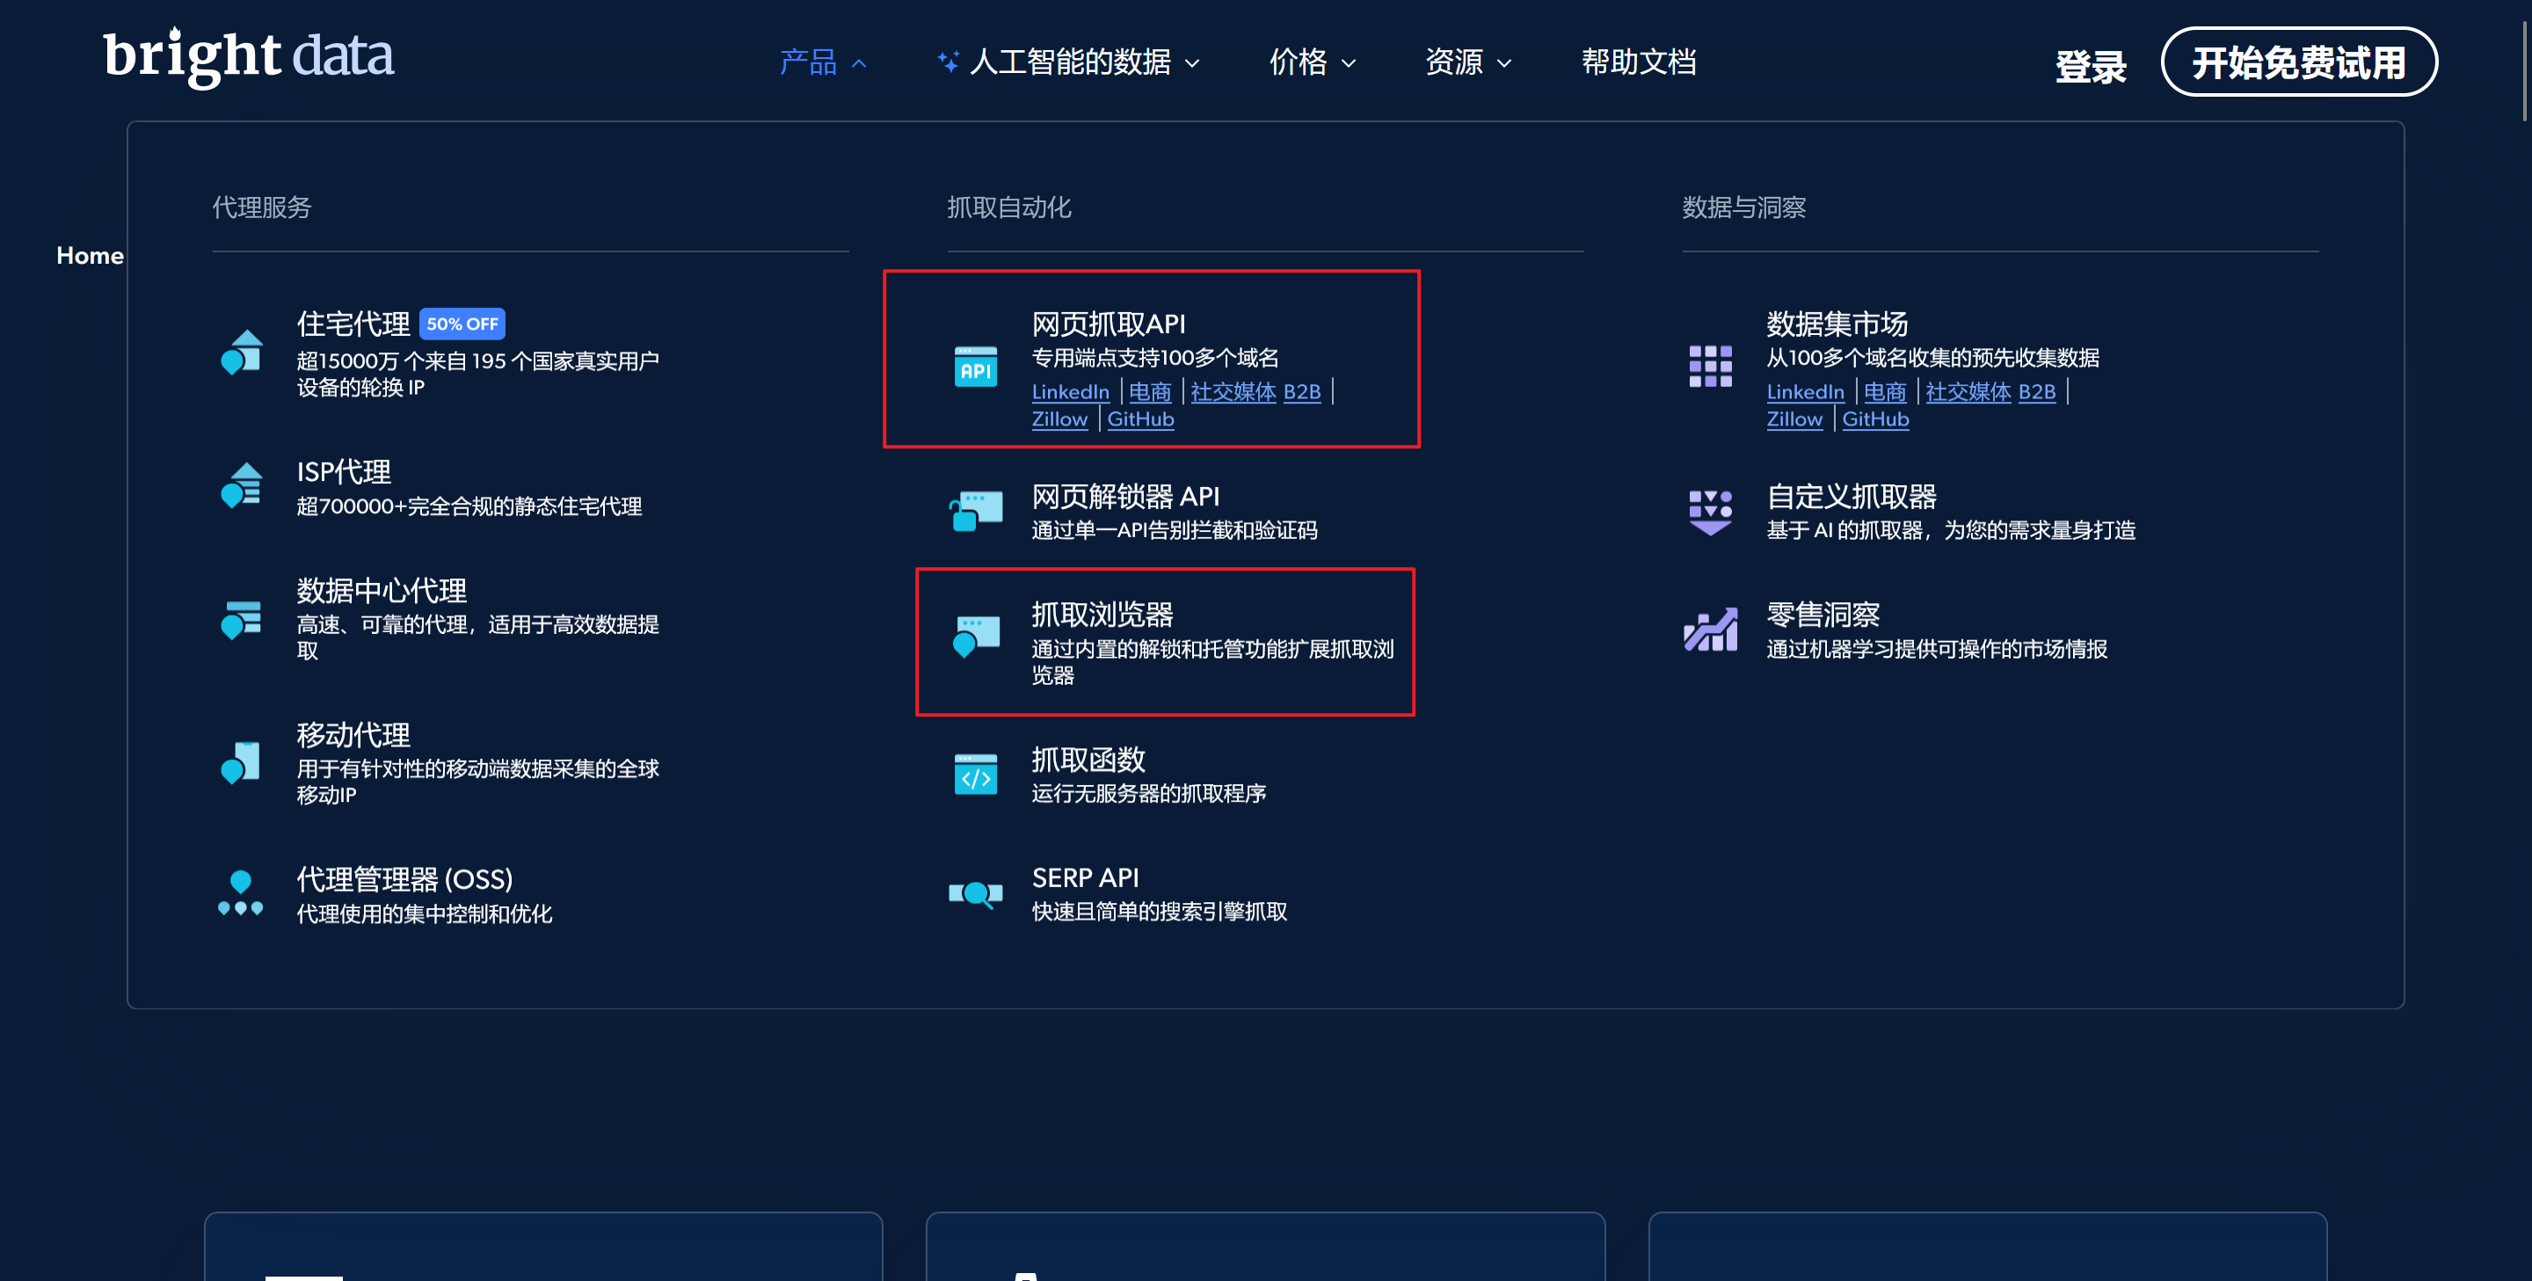Image resolution: width=2532 pixels, height=1281 pixels.
Task: Expand the 价格 dropdown
Action: (1311, 63)
